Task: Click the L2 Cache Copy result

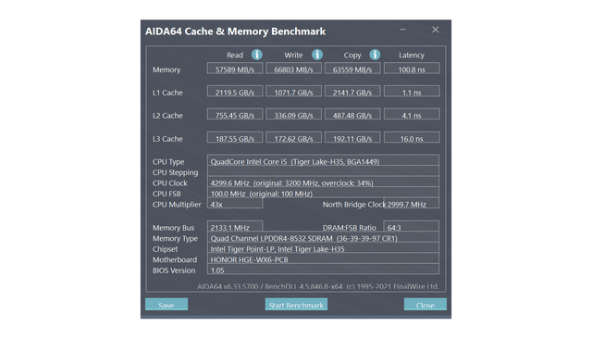Action: 352,115
